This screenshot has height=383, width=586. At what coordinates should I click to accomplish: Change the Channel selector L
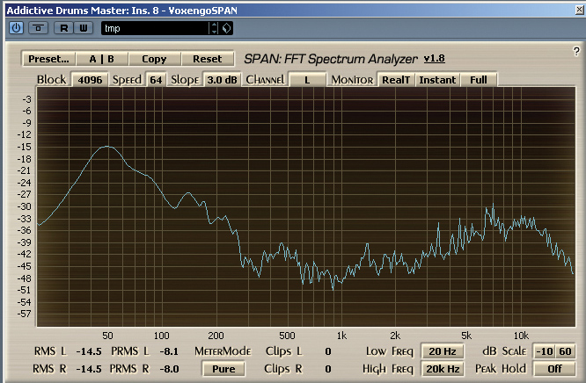pyautogui.click(x=307, y=80)
